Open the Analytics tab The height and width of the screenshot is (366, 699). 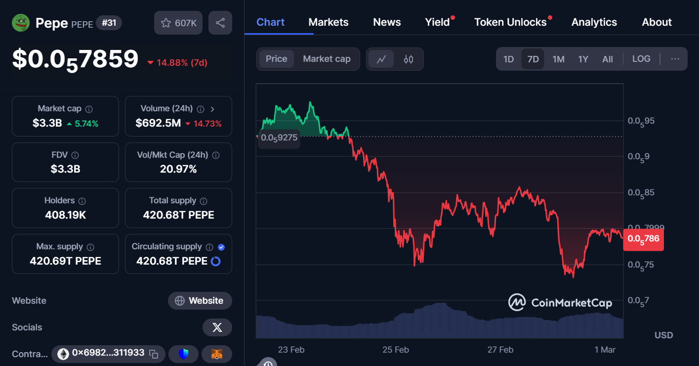coord(594,22)
